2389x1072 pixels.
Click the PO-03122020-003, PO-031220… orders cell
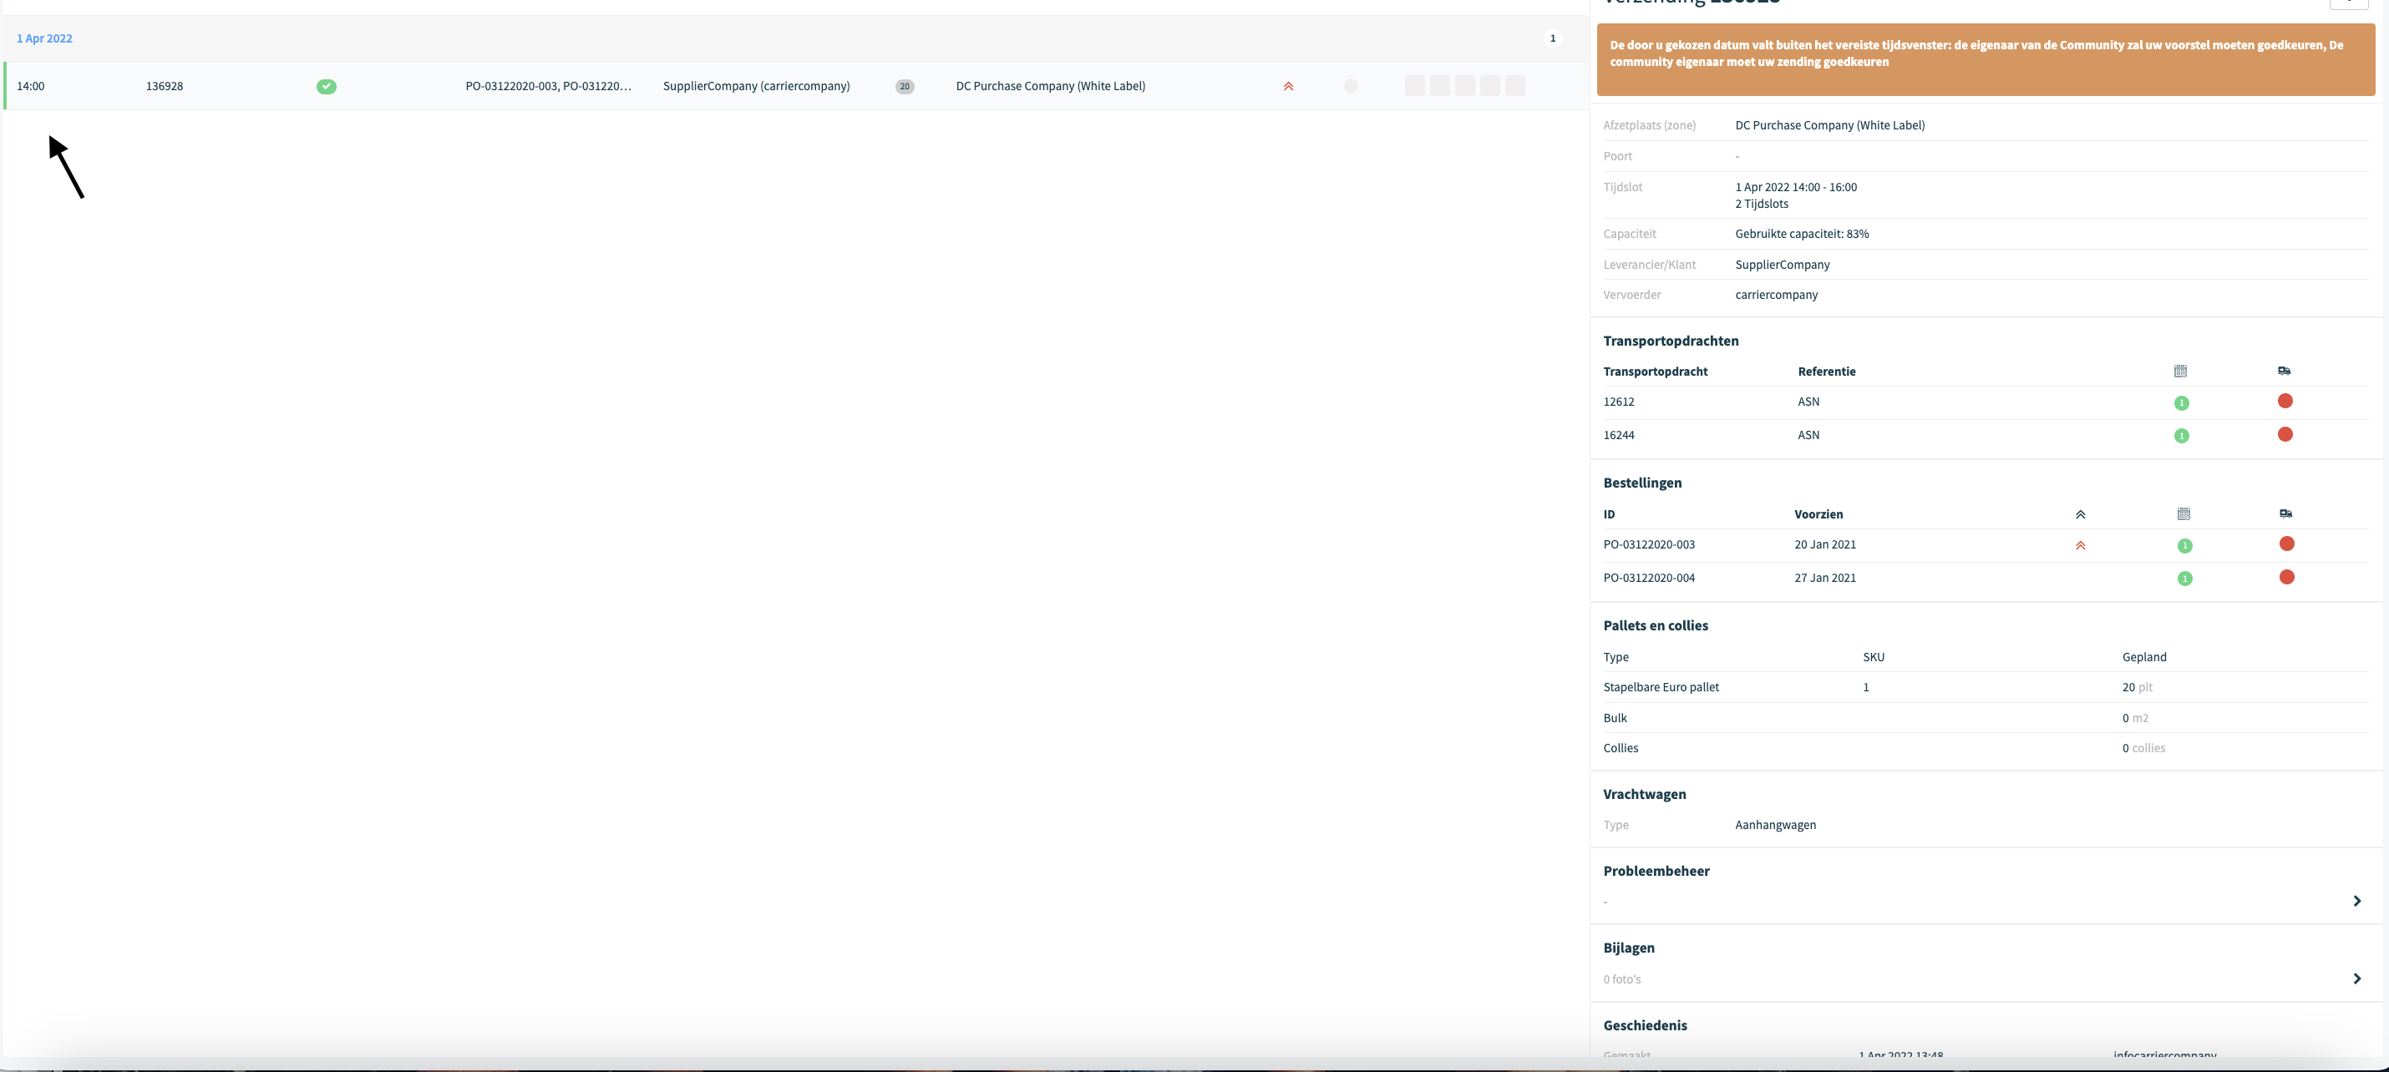point(548,86)
